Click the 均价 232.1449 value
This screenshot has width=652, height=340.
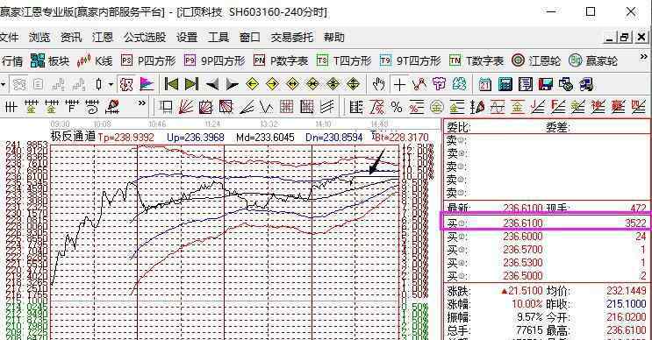(627, 291)
